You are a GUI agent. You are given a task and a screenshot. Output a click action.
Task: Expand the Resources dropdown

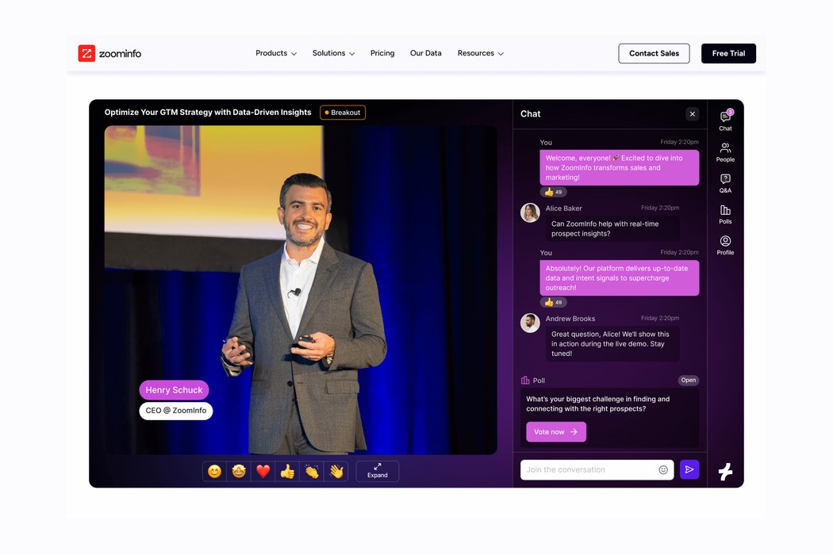480,53
